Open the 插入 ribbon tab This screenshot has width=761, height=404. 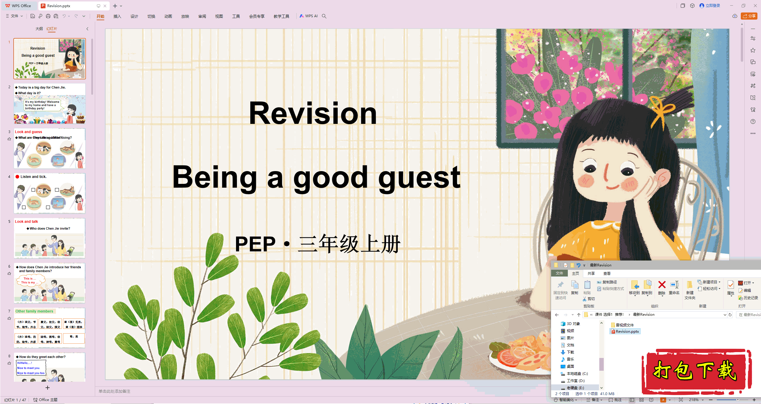click(x=117, y=16)
